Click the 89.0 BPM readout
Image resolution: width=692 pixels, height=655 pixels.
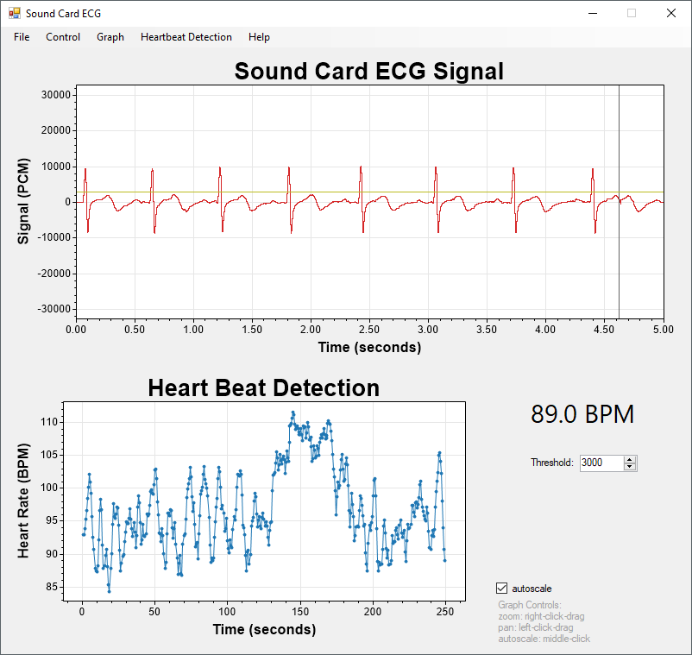[x=582, y=414]
